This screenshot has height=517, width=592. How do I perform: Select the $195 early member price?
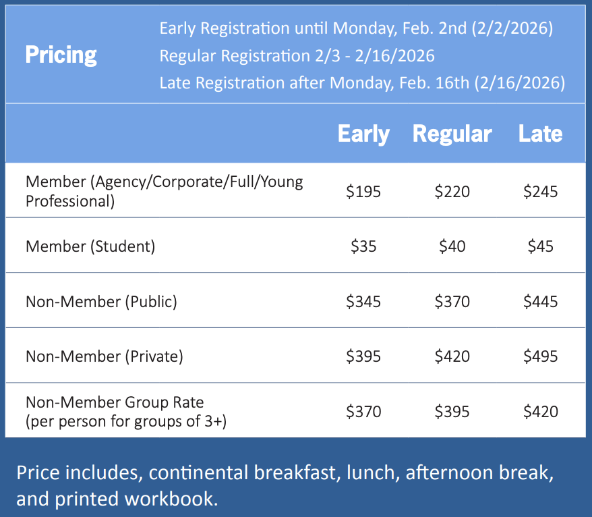(x=363, y=192)
